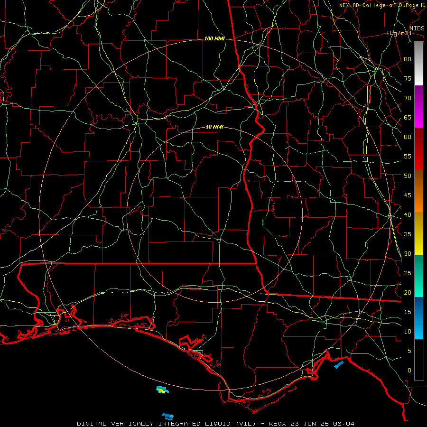Screen dimensions: 427x427
Task: Pick the orange-brown segment of the VIL scale
Action: click(x=419, y=191)
